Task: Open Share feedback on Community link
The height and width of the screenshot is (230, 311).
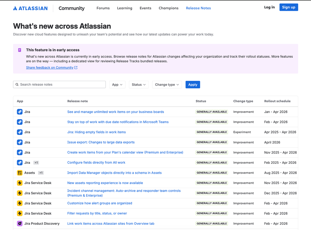Action: click(49, 67)
